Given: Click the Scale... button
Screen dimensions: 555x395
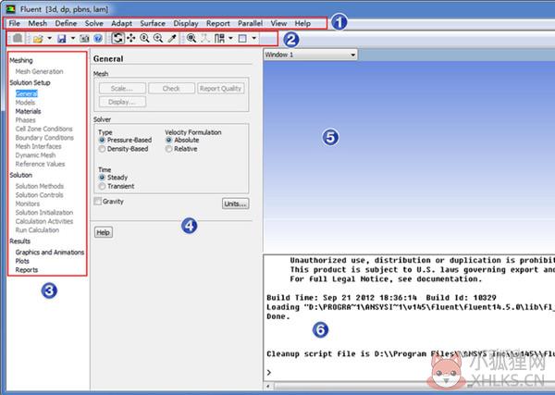Looking at the screenshot, I should pyautogui.click(x=122, y=89).
